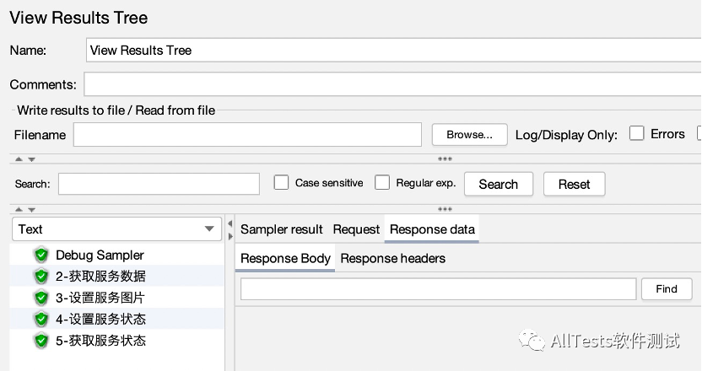Click the Reset button
This screenshot has width=702, height=371.
[574, 184]
